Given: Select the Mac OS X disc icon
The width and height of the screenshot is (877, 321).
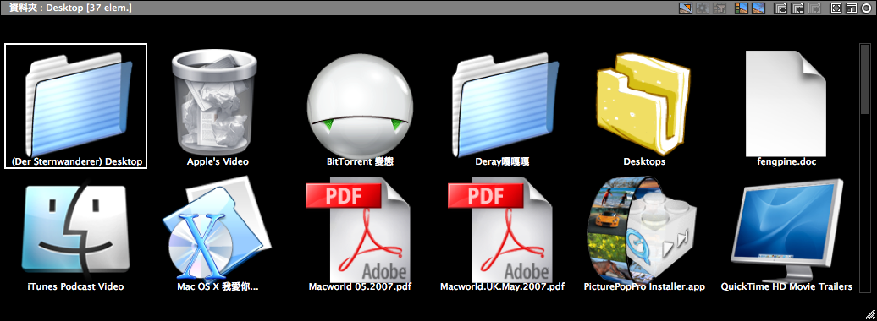Looking at the screenshot, I should pyautogui.click(x=216, y=228).
